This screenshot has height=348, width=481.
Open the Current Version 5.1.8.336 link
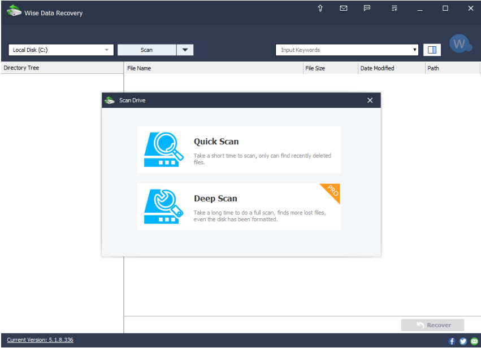40,340
